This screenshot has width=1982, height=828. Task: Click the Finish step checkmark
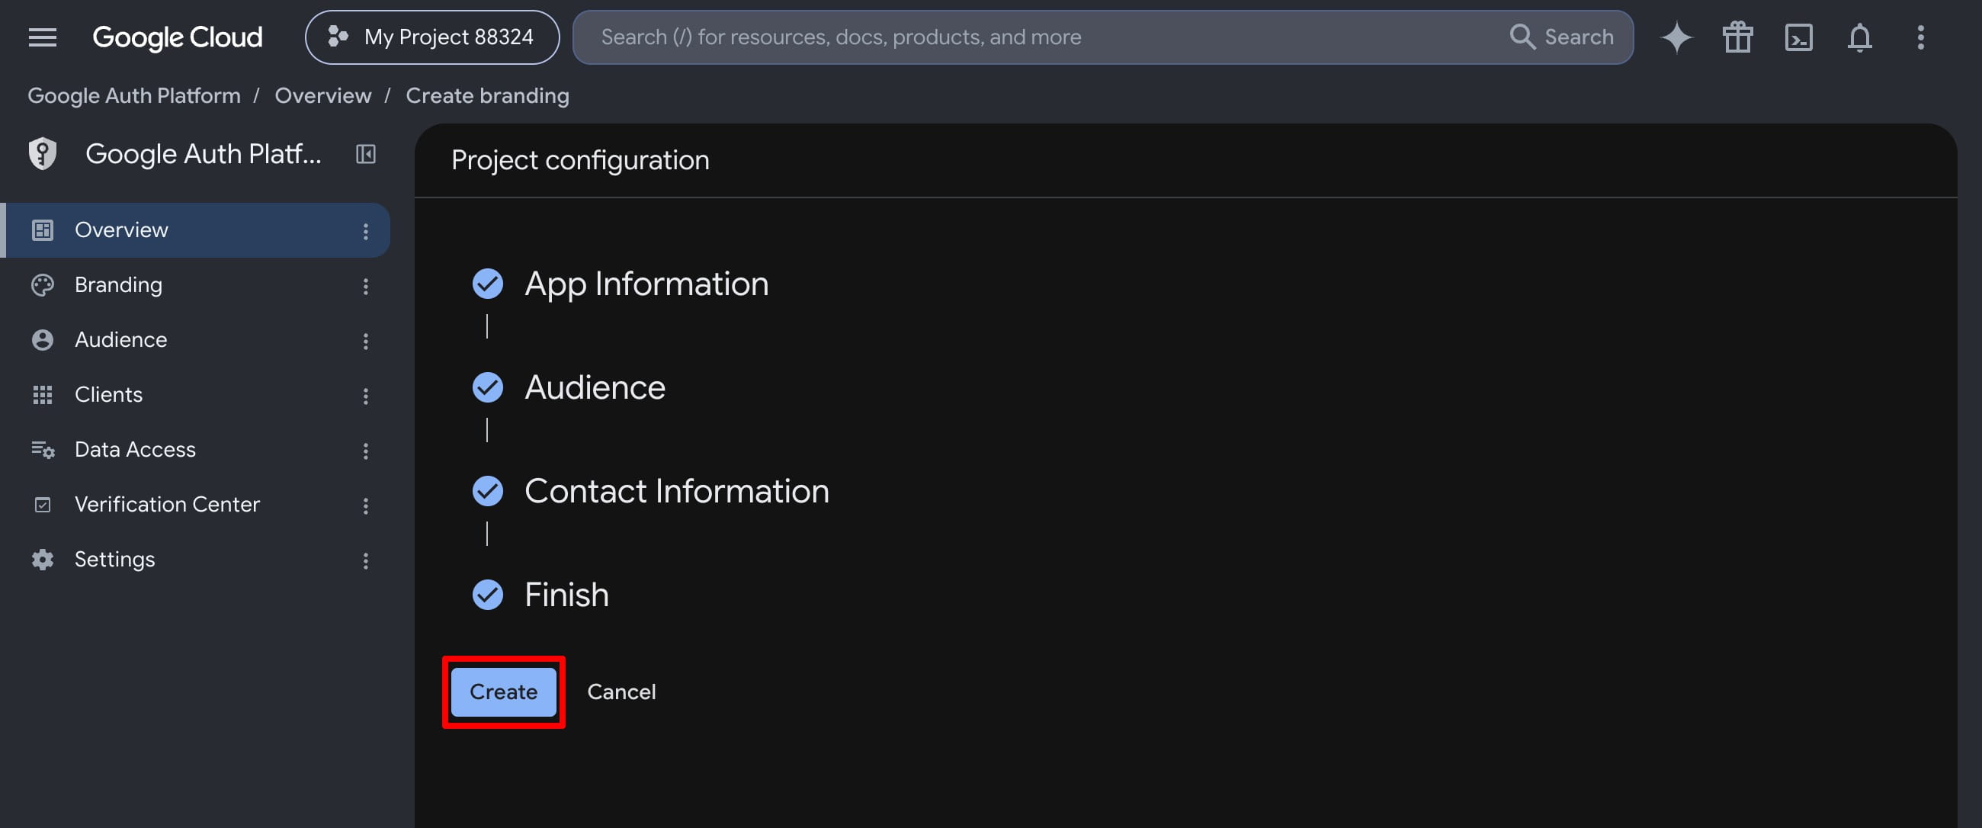[487, 595]
